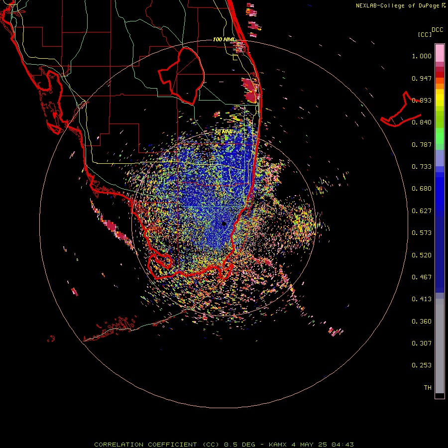Viewport: 448px width, 448px height.
Task: Click the TH threshold label
Action: pyautogui.click(x=428, y=388)
